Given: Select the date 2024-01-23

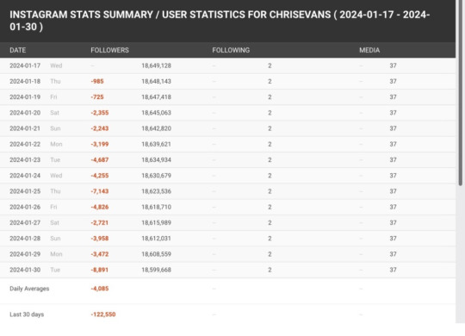Looking at the screenshot, I should point(25,160).
